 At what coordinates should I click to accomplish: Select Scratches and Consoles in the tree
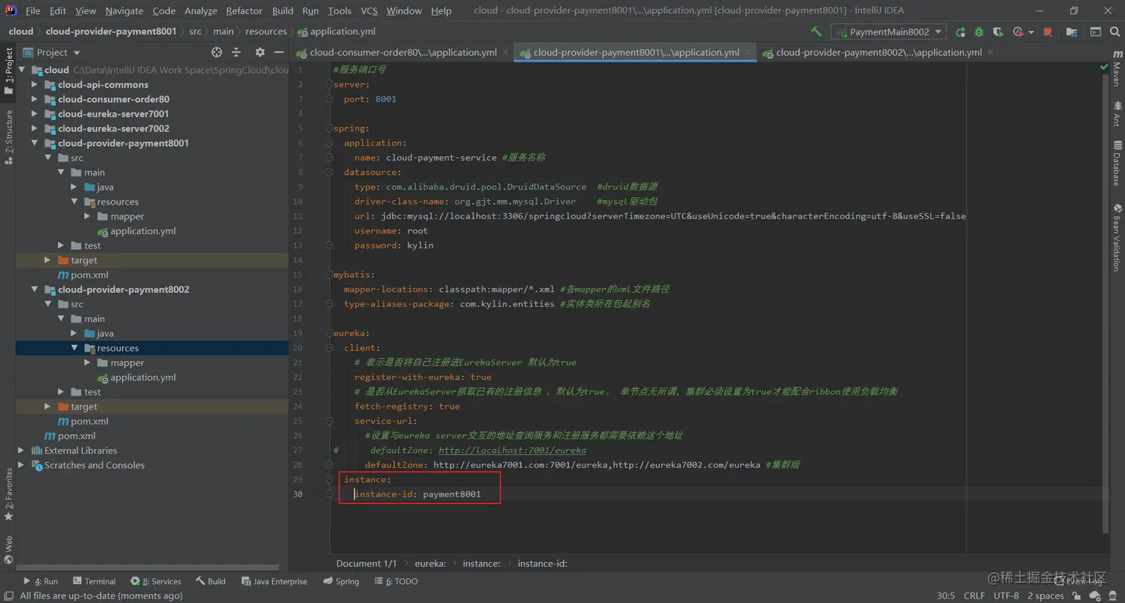(x=94, y=465)
